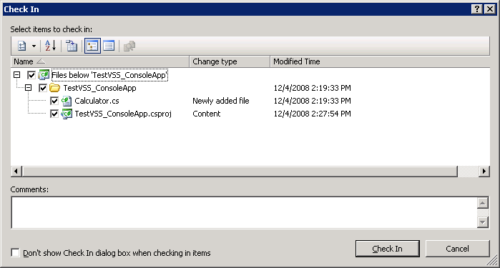Click the columns/options document icon in toolbar
This screenshot has height=268, width=500.
coord(21,46)
